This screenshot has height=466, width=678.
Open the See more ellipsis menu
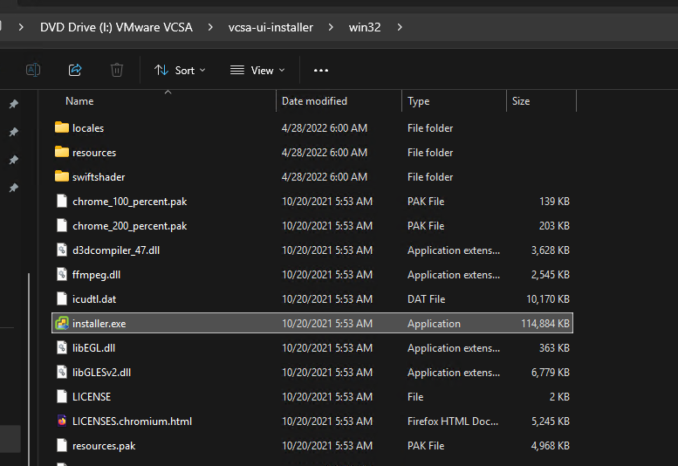pyautogui.click(x=321, y=70)
